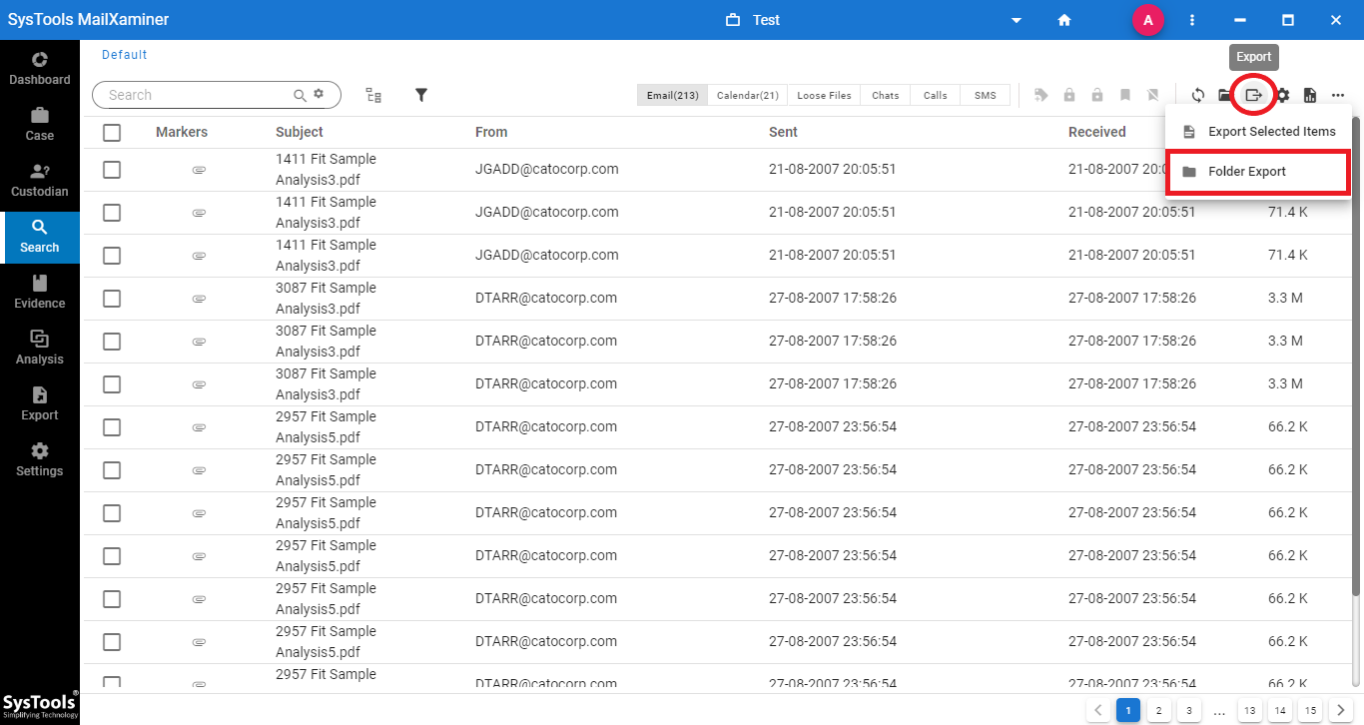1364x725 pixels.
Task: Open the vertical three-dot title bar menu
Action: [1192, 20]
